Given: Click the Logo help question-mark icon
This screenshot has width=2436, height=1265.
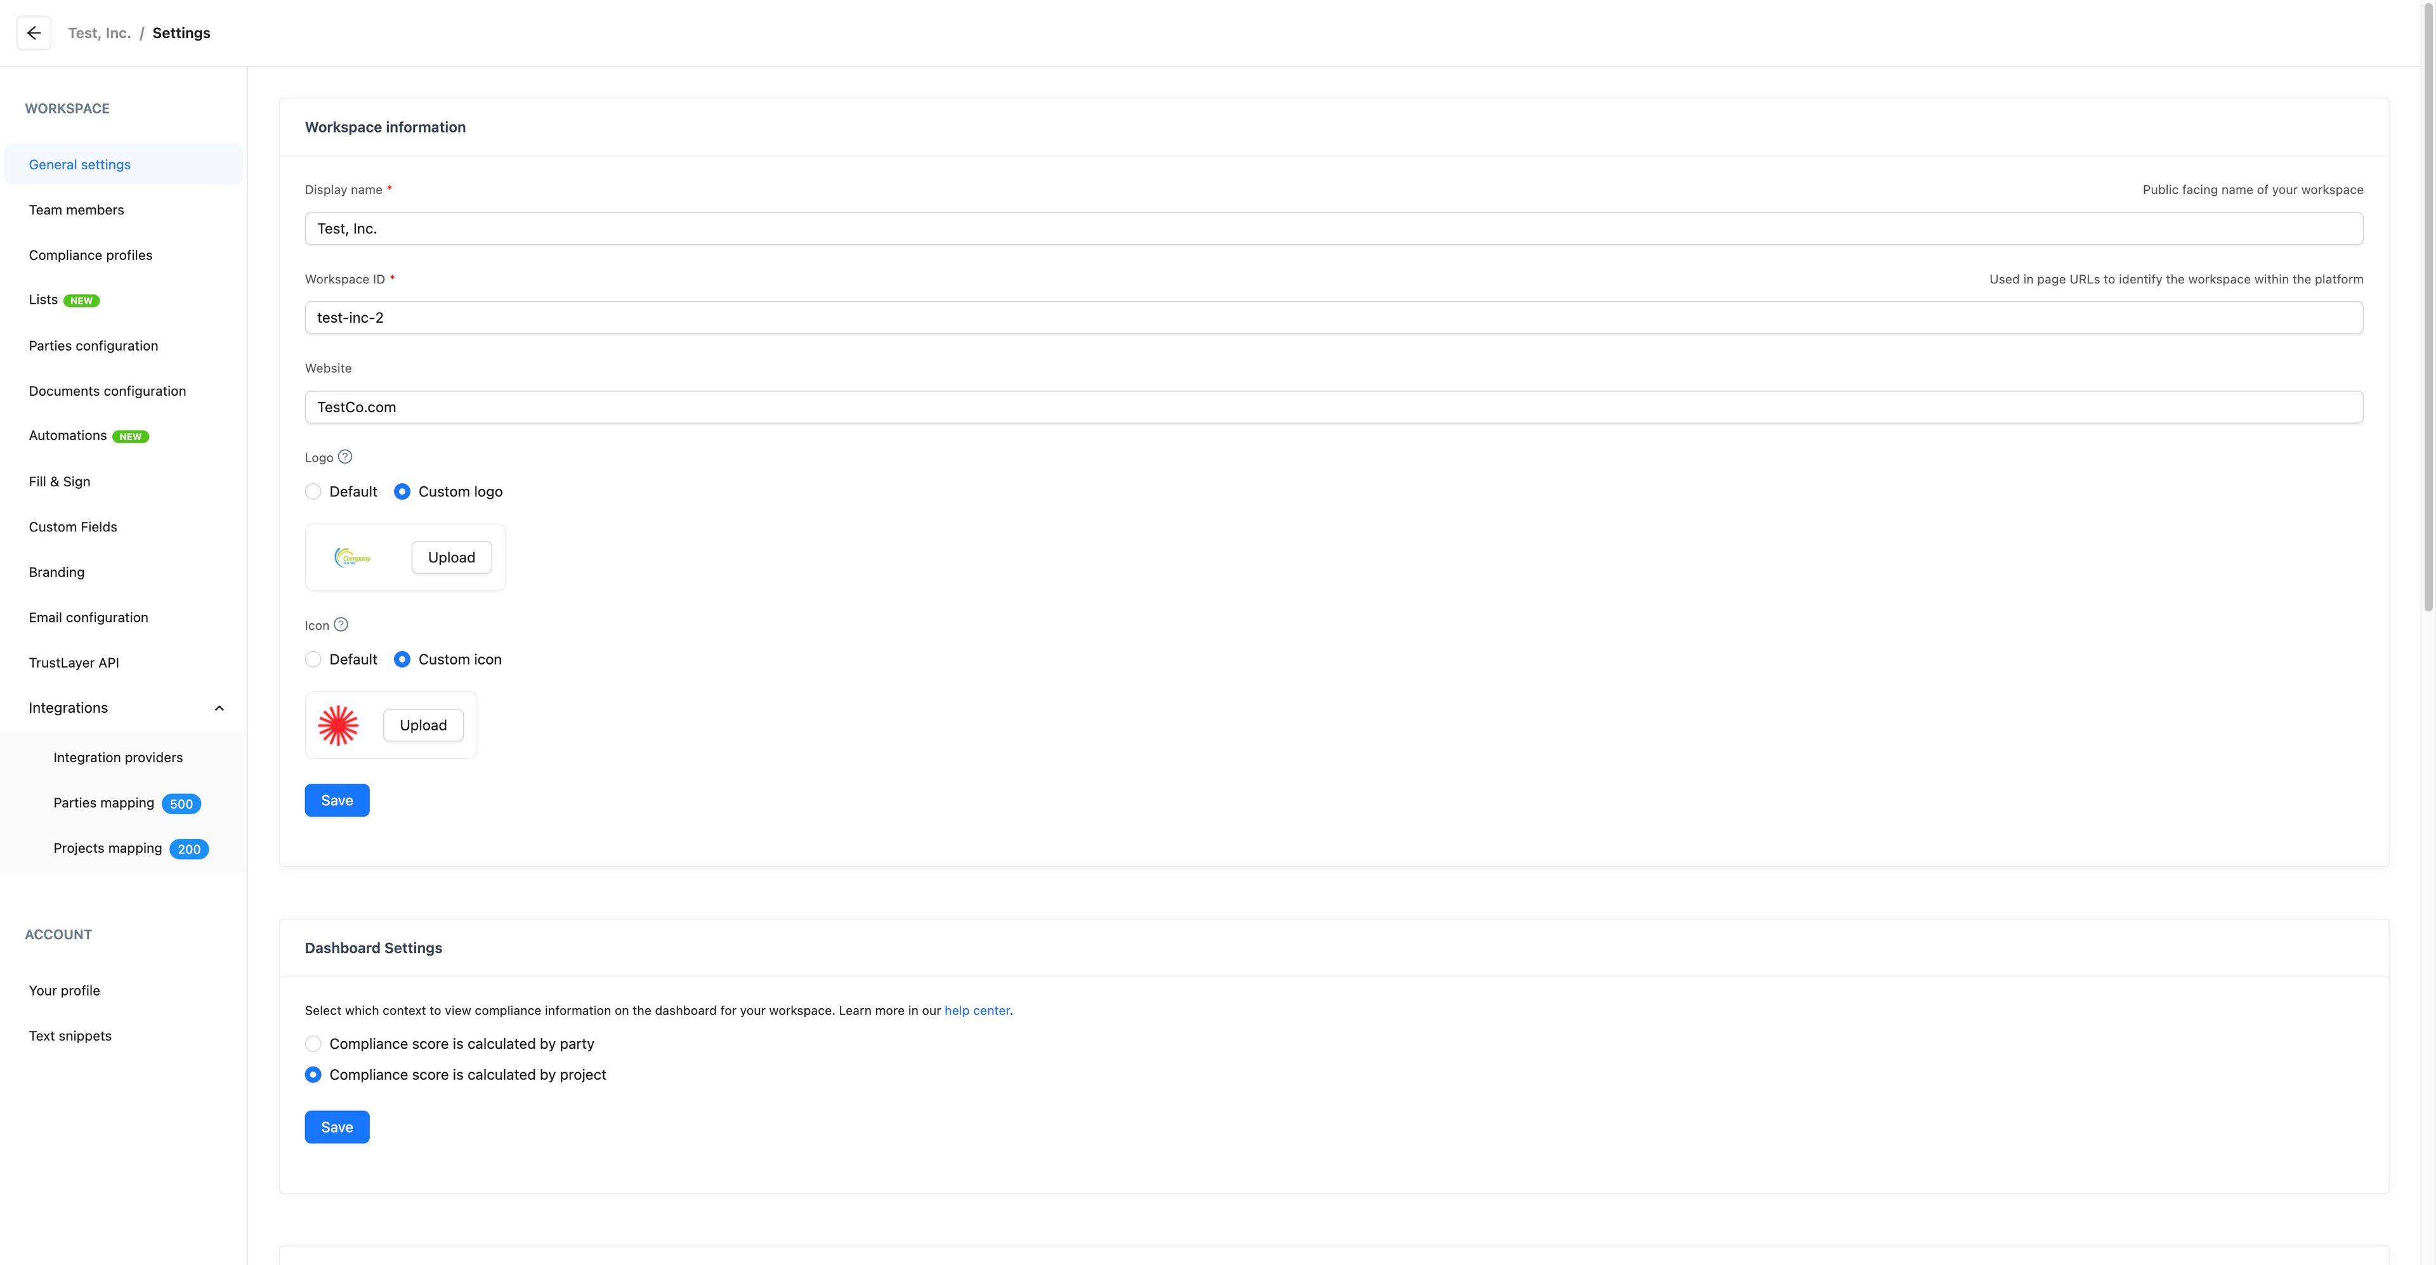Looking at the screenshot, I should (345, 457).
